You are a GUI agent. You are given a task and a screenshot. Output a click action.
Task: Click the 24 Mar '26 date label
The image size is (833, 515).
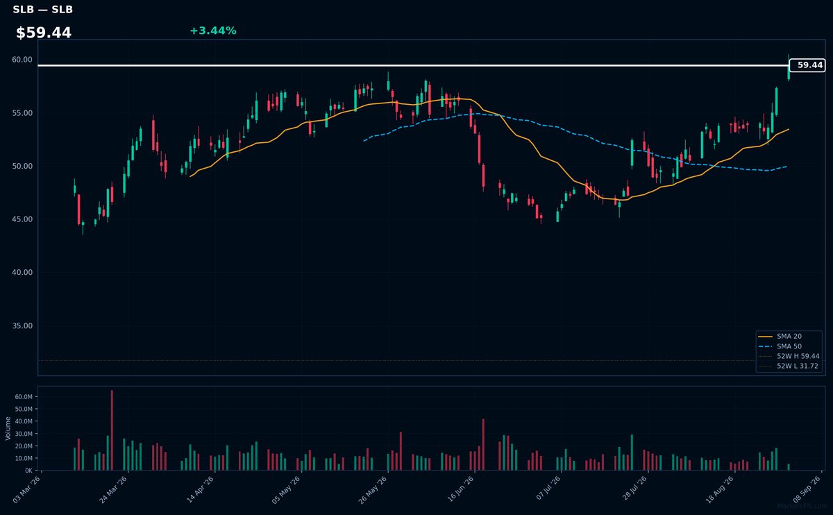point(113,489)
